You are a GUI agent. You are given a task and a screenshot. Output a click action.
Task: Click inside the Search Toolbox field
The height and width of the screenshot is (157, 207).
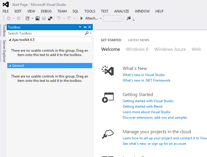tap(46, 33)
